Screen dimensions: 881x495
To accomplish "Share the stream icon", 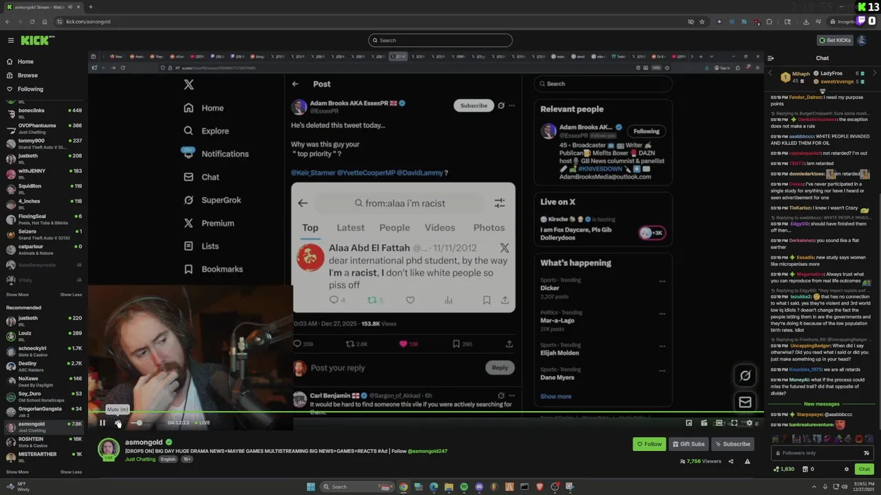I will click(731, 461).
